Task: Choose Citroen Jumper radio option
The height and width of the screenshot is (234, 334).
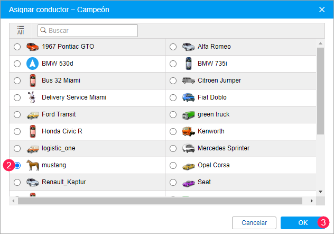Action: [x=173, y=80]
